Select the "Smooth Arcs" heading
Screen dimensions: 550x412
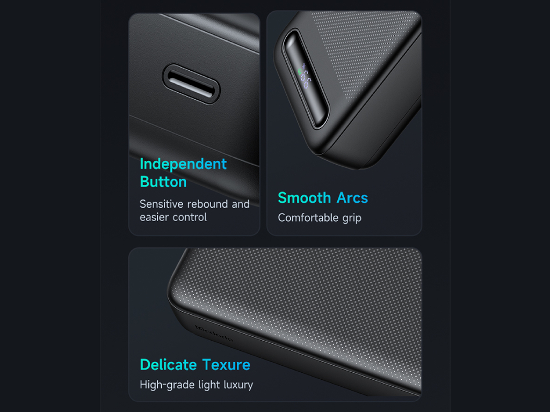(x=323, y=197)
